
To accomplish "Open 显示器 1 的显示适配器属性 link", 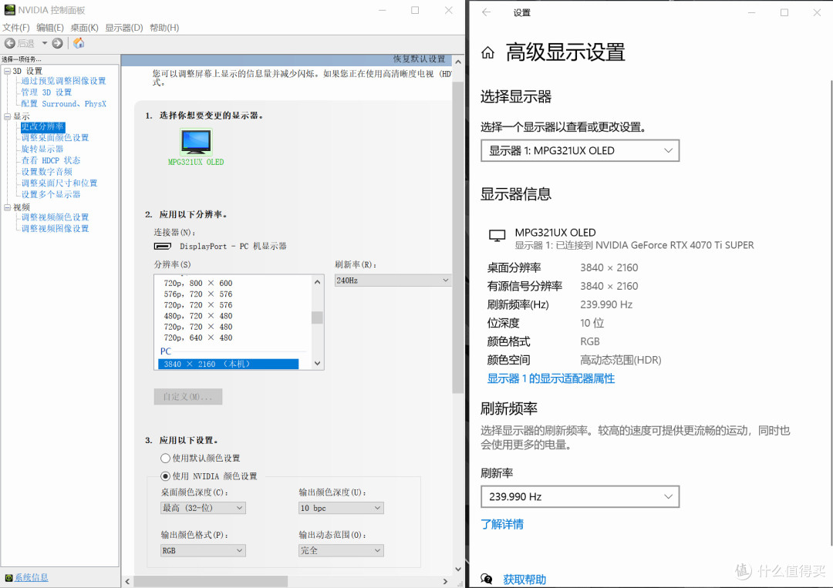I will pyautogui.click(x=551, y=378).
